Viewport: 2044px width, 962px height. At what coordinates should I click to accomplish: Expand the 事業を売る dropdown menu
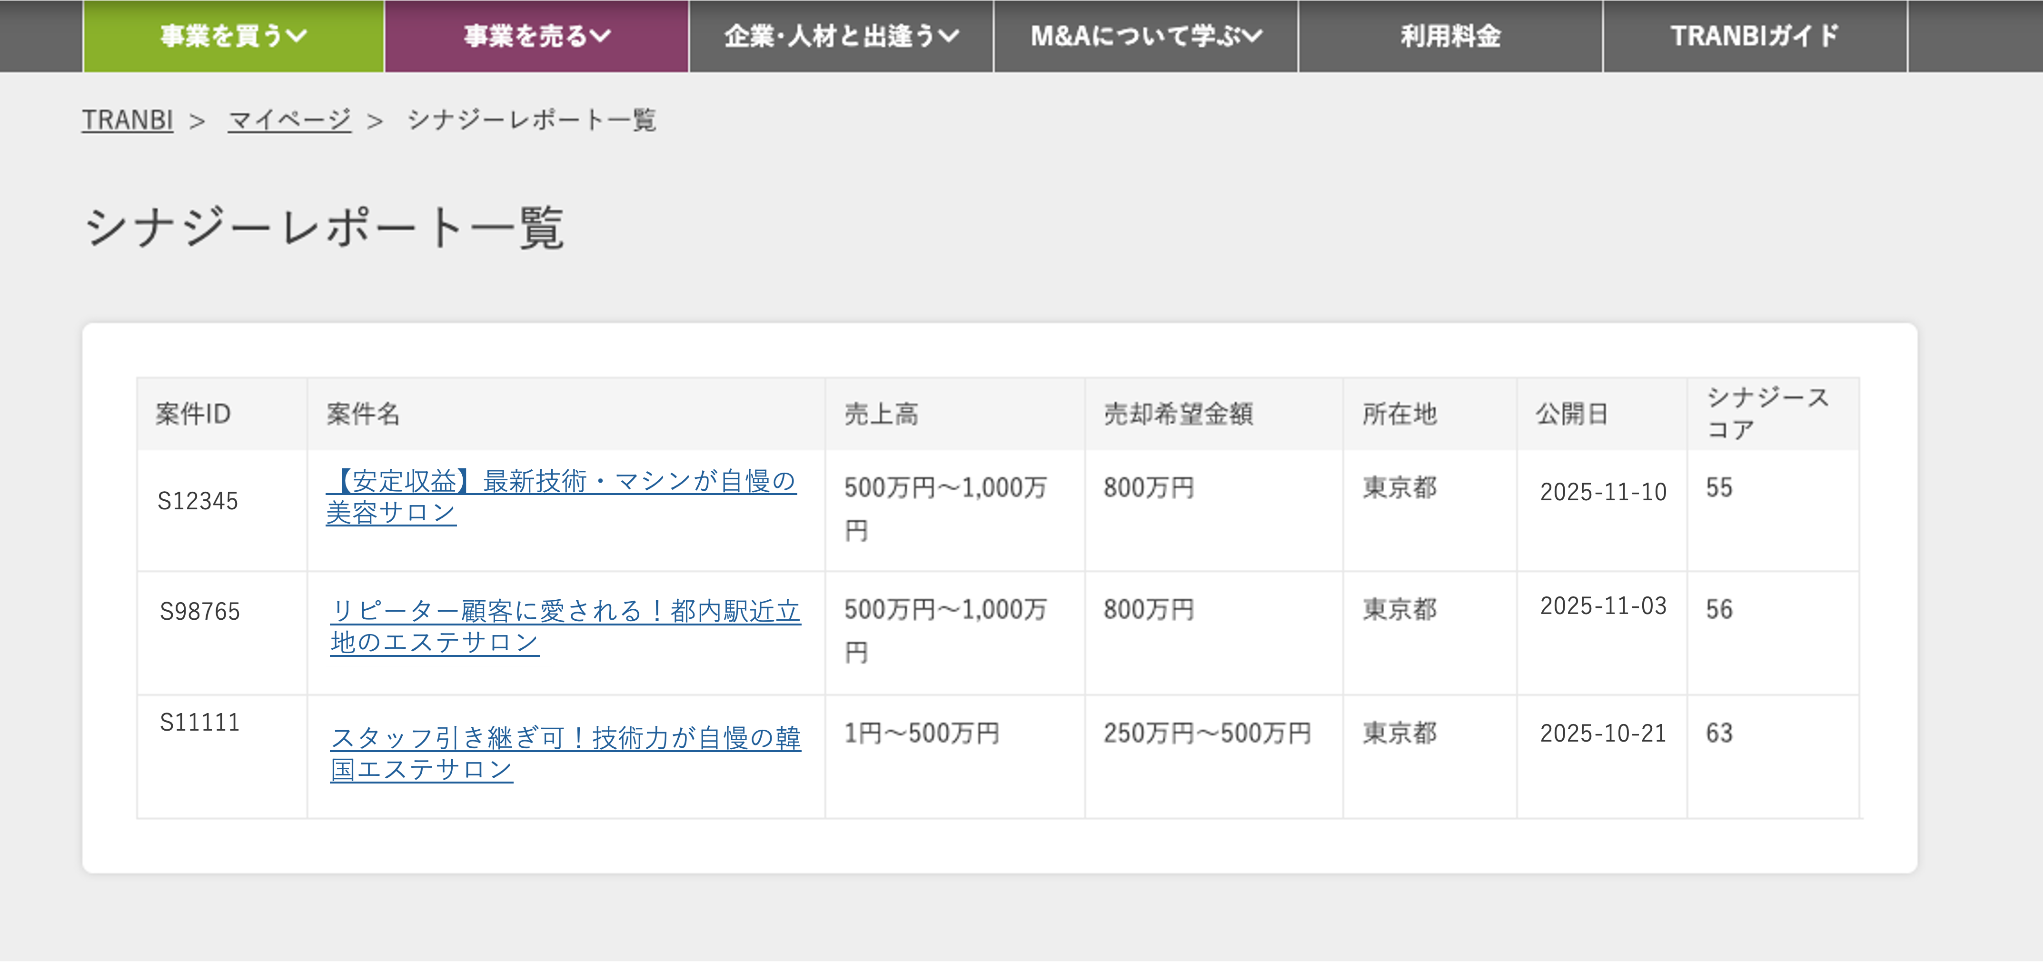click(537, 36)
